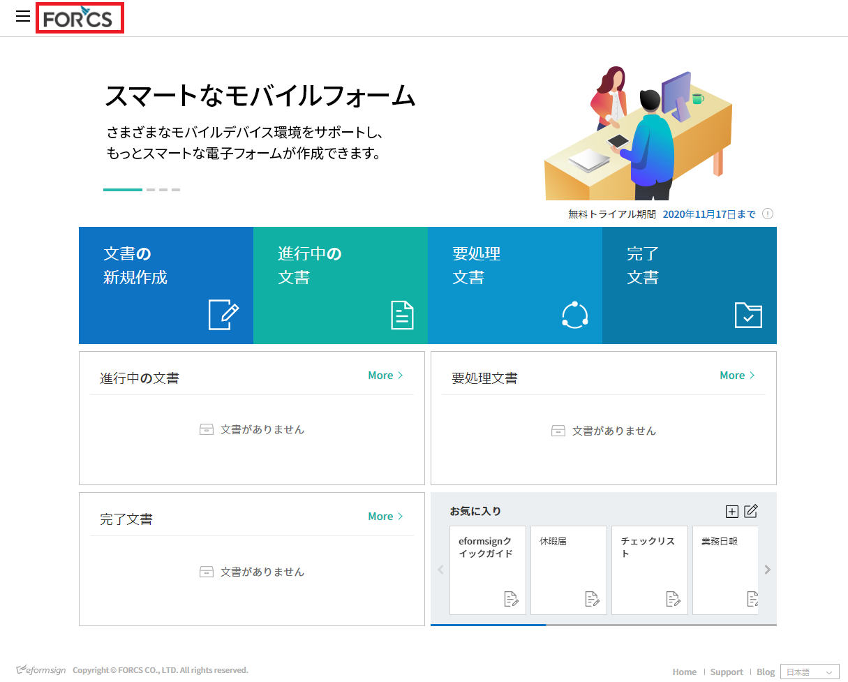Click the empty-inbox icon in 進行中の文書 panel
848x682 pixels.
point(207,430)
